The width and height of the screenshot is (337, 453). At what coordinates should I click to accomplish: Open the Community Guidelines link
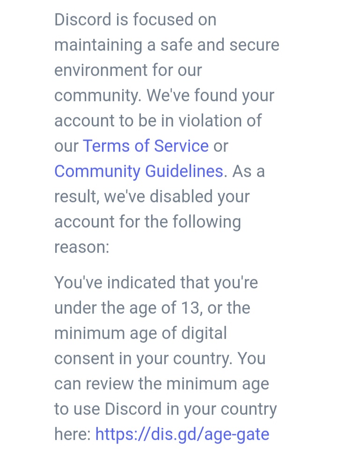(139, 171)
